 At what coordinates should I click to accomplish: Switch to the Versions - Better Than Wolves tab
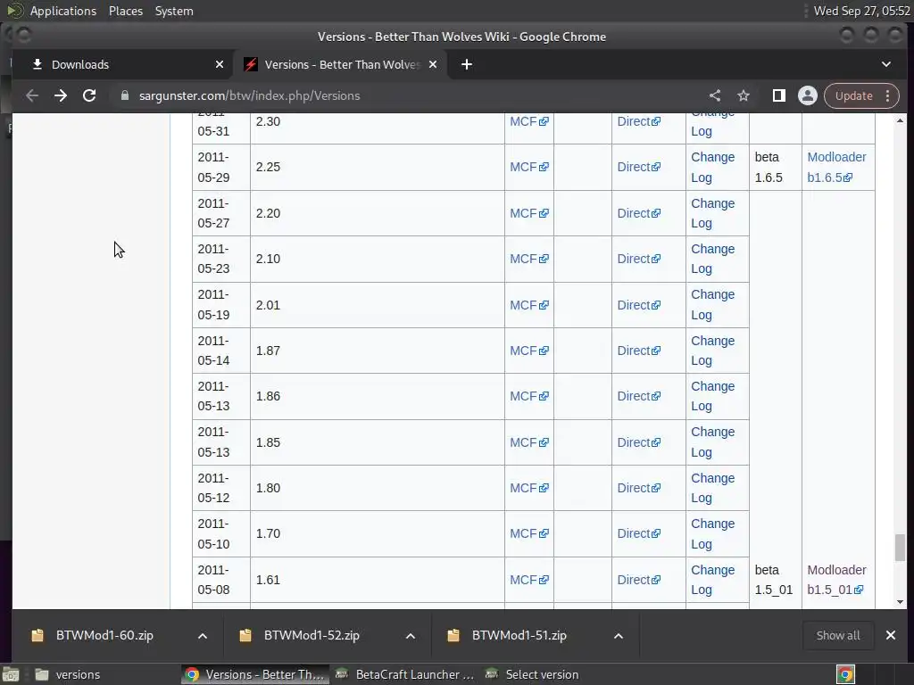[341, 64]
